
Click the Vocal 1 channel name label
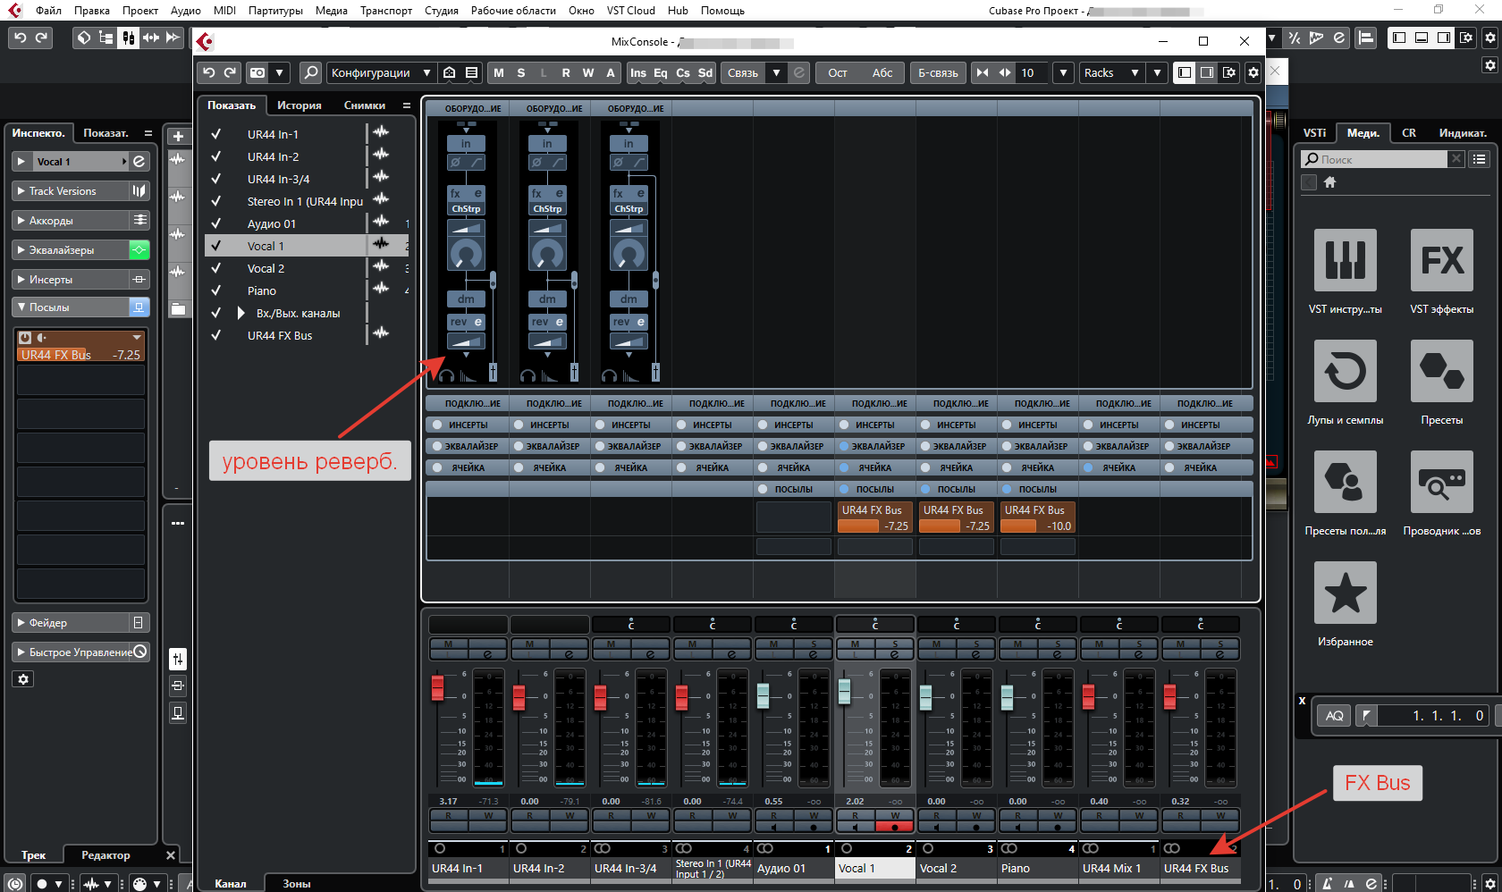[875, 868]
